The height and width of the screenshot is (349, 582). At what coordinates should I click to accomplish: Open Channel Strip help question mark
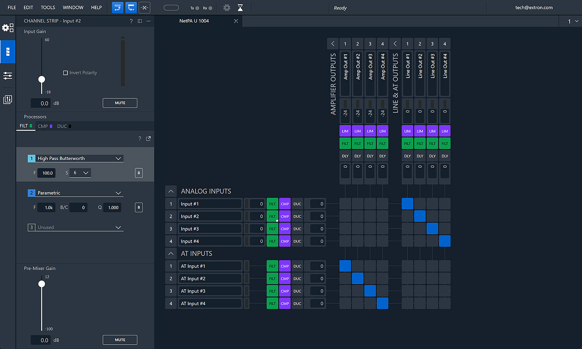tap(131, 21)
